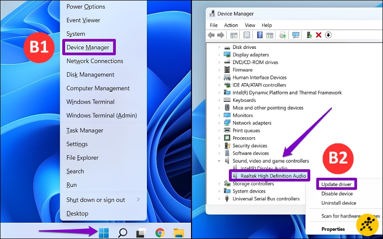The image size is (383, 239).
Task: Choose Disable device from context menu
Action: tap(337, 194)
